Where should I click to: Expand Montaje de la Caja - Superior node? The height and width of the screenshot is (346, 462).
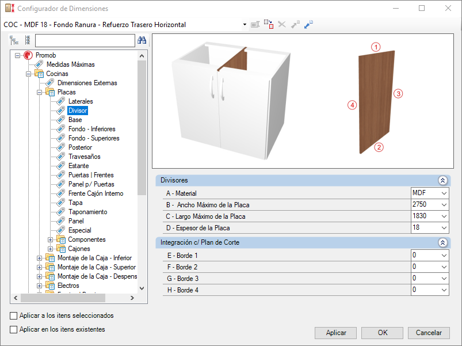(40, 267)
